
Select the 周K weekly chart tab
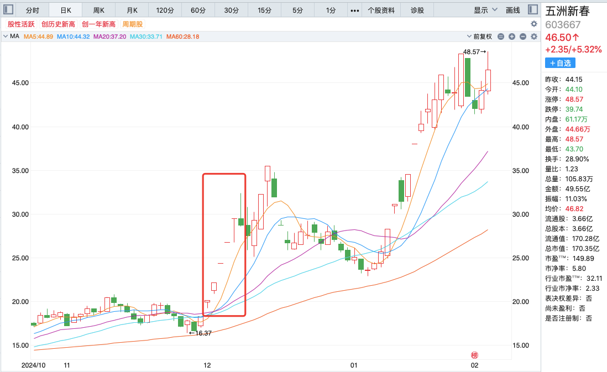(x=99, y=11)
